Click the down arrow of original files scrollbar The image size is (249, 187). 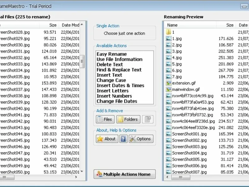click(x=82, y=171)
